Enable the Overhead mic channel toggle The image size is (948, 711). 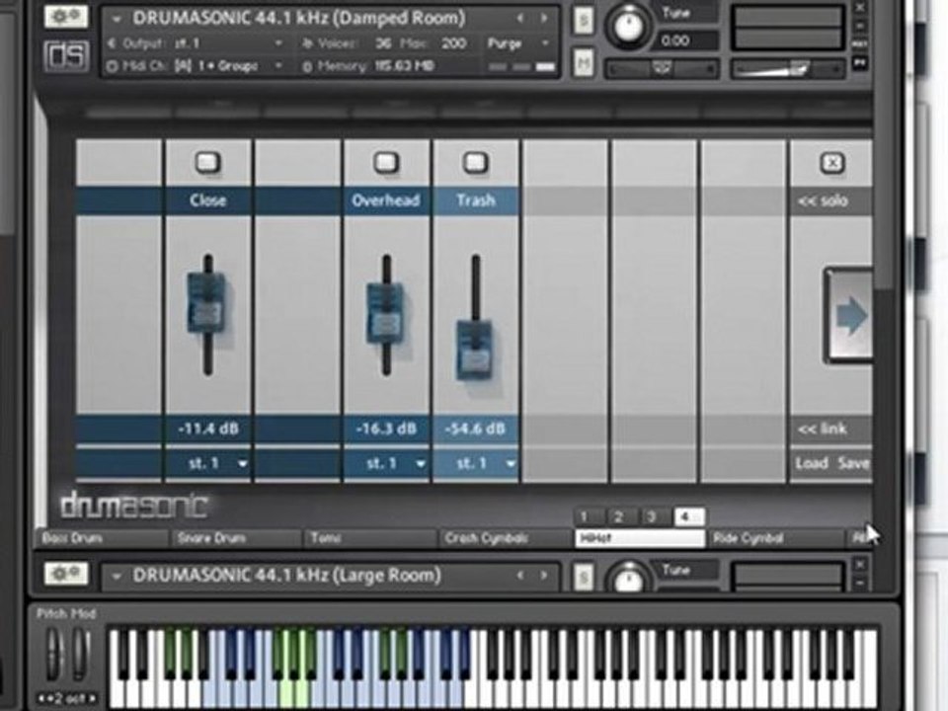point(386,163)
